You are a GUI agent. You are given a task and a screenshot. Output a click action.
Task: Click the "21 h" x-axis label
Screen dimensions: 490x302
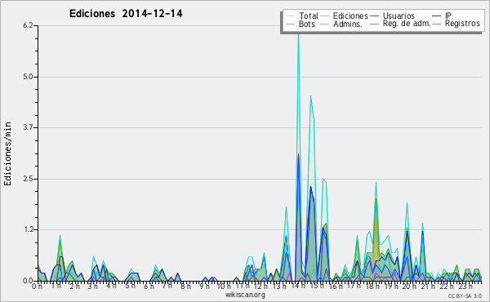pyautogui.click(x=427, y=286)
